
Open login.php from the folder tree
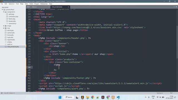(10, 37)
